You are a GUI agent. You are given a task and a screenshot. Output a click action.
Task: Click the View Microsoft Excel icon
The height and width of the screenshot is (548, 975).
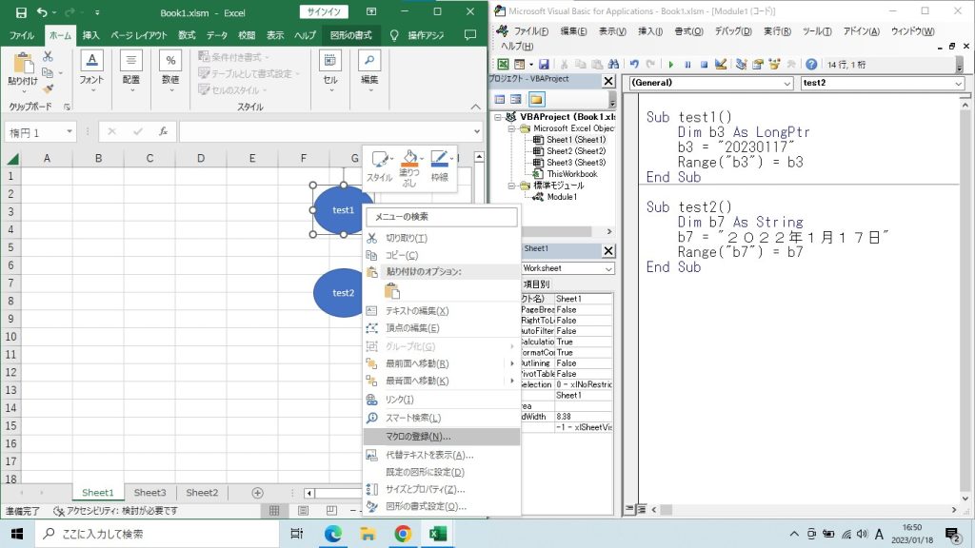point(503,65)
